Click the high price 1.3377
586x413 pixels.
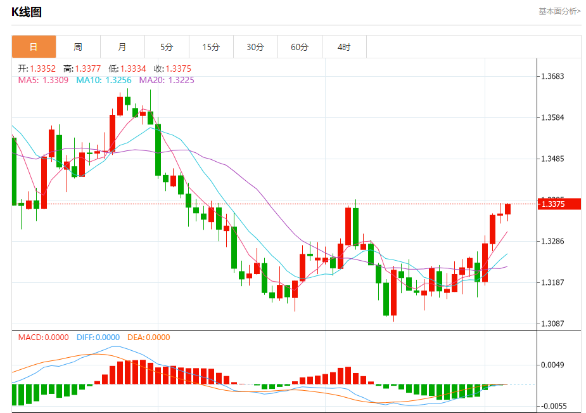coord(88,69)
